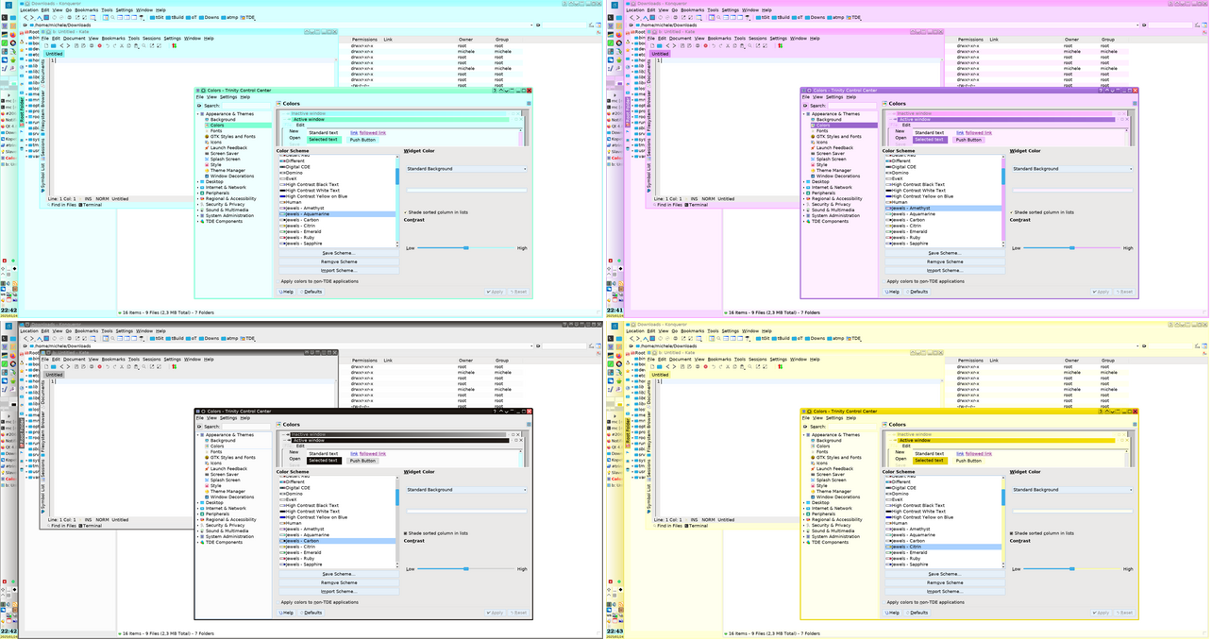Open Bookmarks menu in yellow Konqueror window
This screenshot has width=1212, height=640.
coord(692,331)
